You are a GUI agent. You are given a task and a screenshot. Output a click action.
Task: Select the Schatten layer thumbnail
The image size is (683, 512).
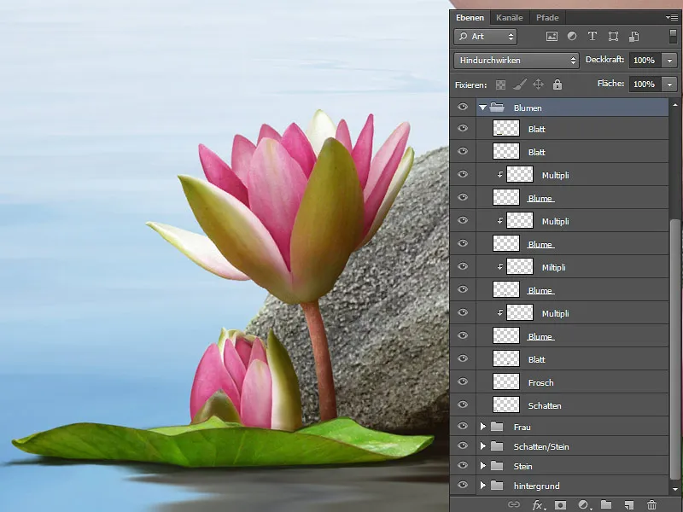point(506,404)
